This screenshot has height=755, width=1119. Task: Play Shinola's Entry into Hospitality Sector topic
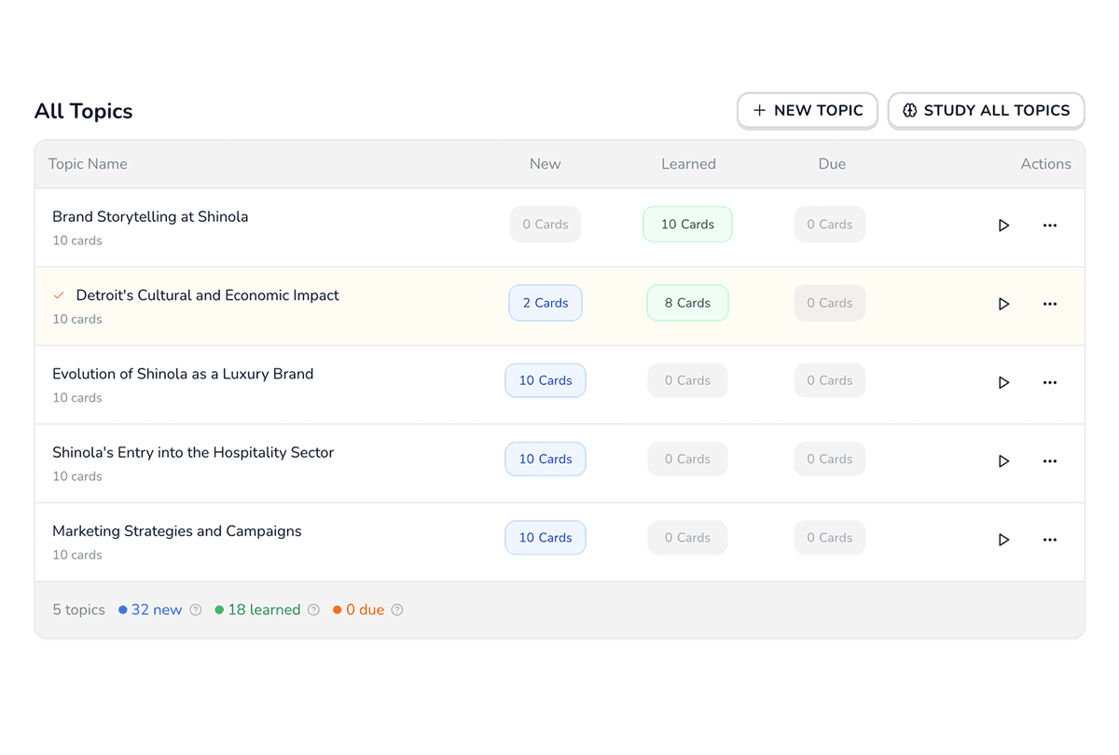(x=1003, y=461)
